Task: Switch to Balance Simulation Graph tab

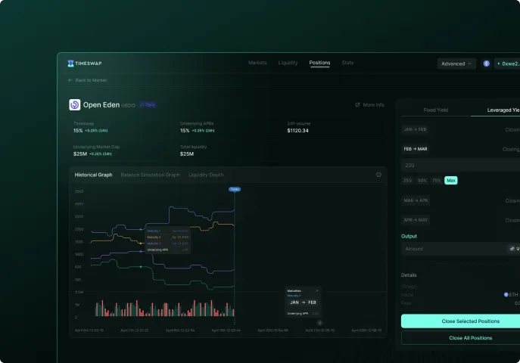Action: (150, 175)
